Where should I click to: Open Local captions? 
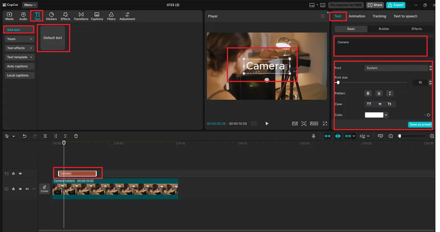click(x=20, y=75)
